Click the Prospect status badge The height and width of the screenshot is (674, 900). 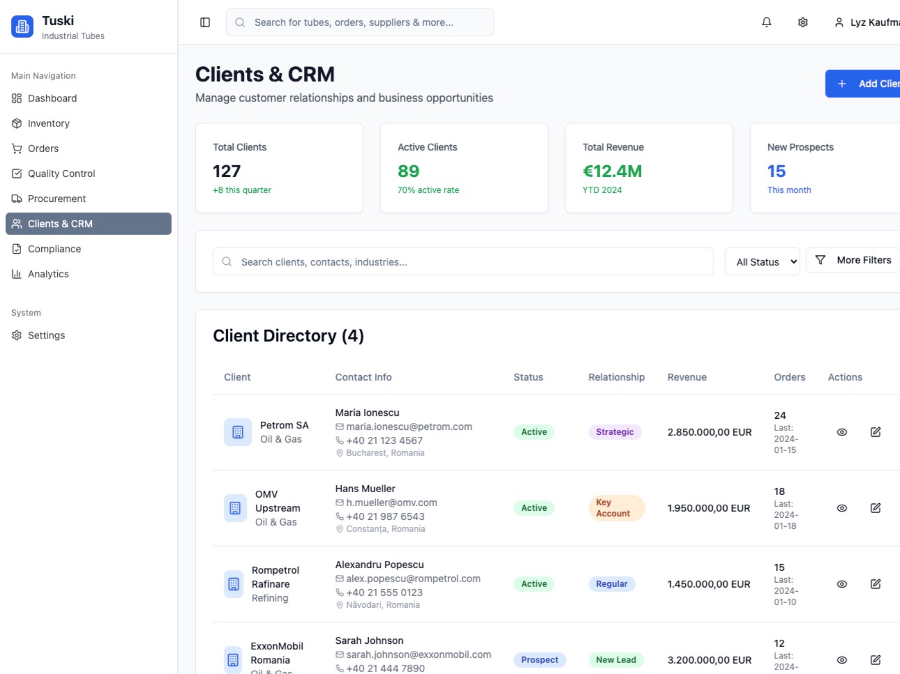[540, 660]
